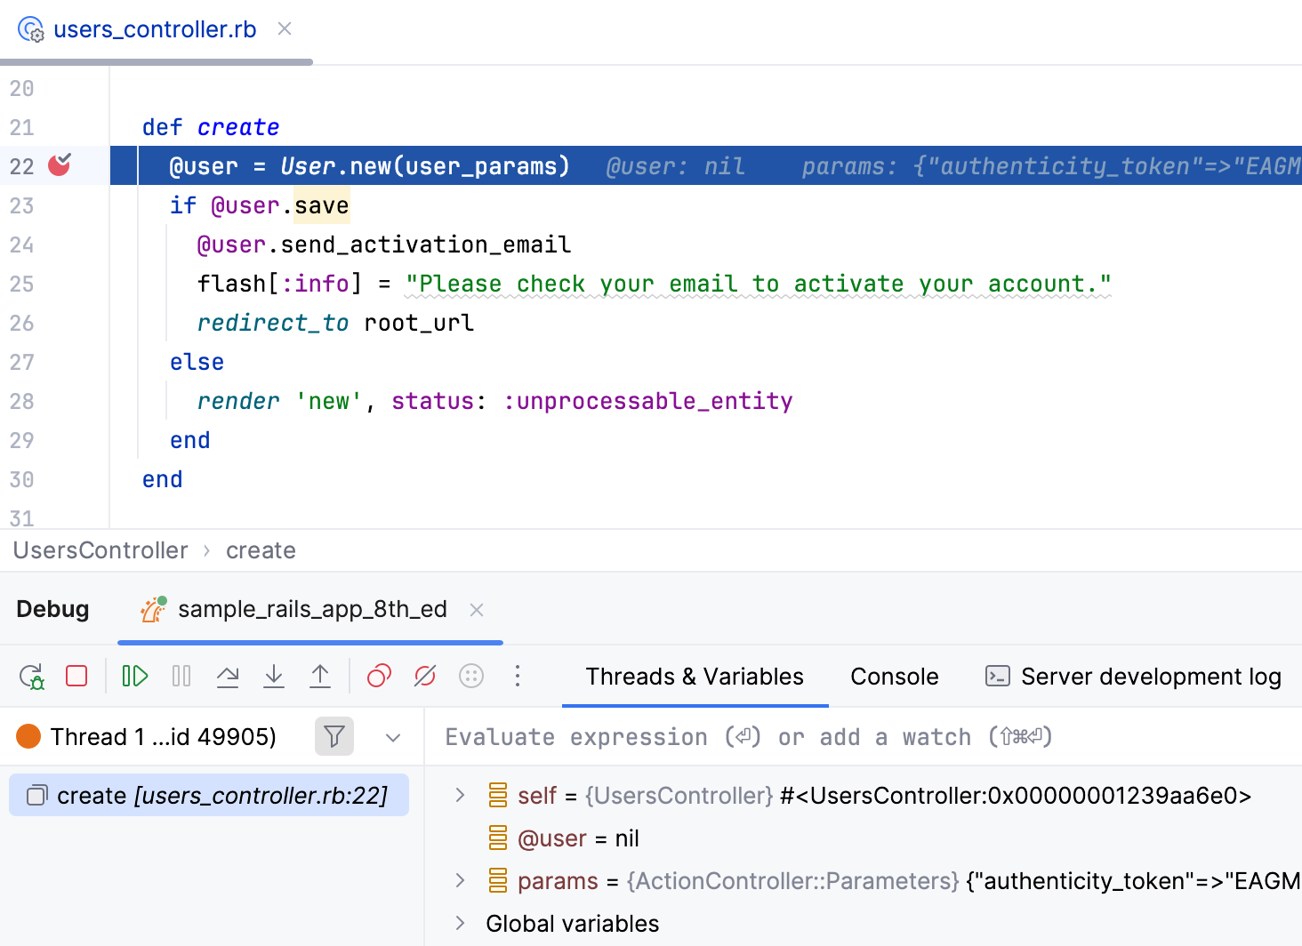This screenshot has height=946, width=1302.
Task: Switch to the Console tab
Action: pos(895,677)
